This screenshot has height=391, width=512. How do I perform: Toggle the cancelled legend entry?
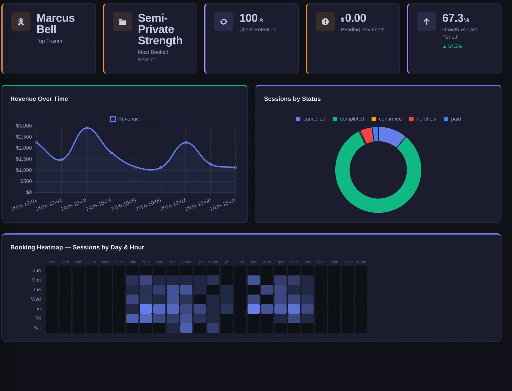[x=311, y=119]
